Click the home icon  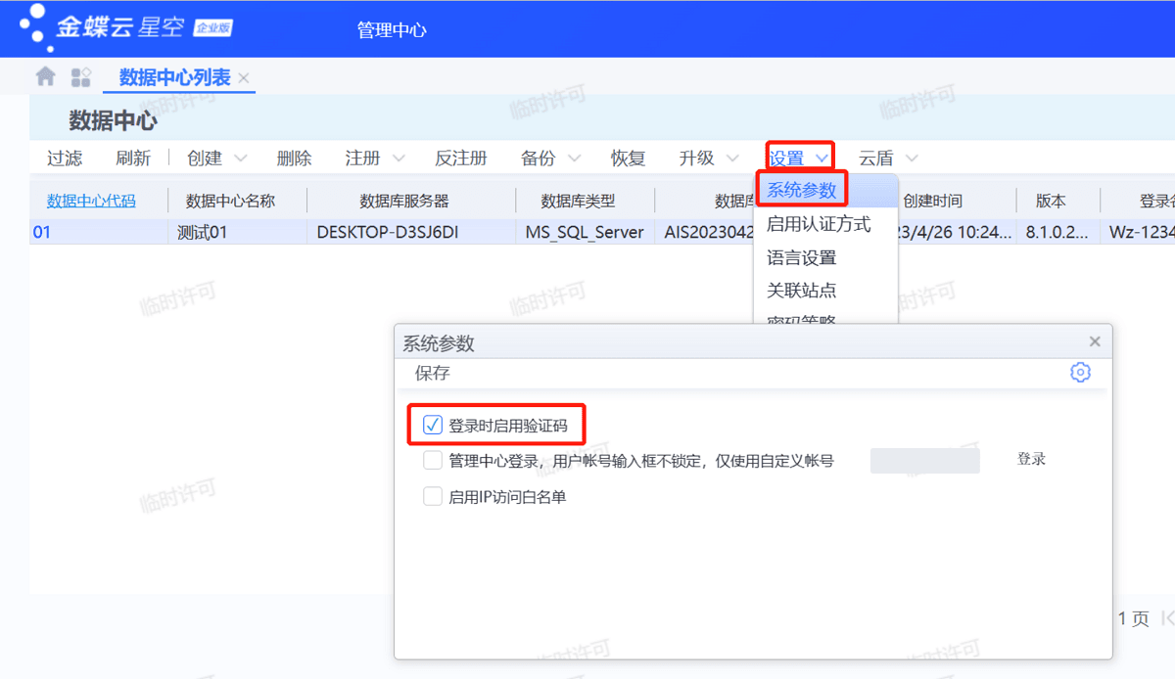pos(45,76)
